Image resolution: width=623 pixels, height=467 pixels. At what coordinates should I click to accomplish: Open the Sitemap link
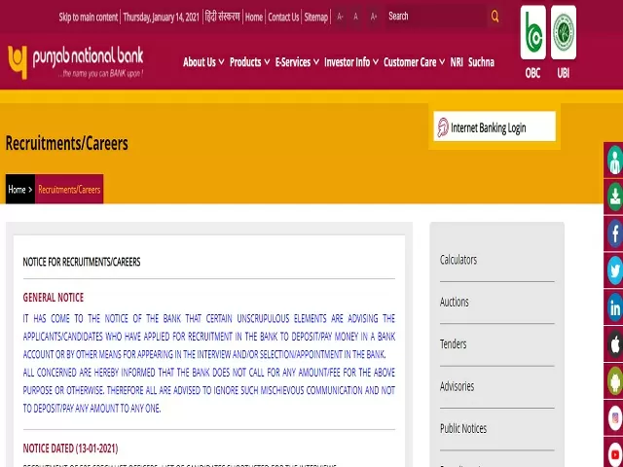pos(315,18)
